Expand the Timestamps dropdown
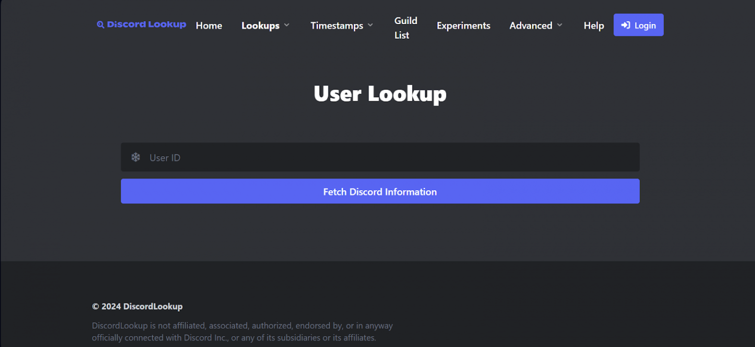 [x=337, y=26]
